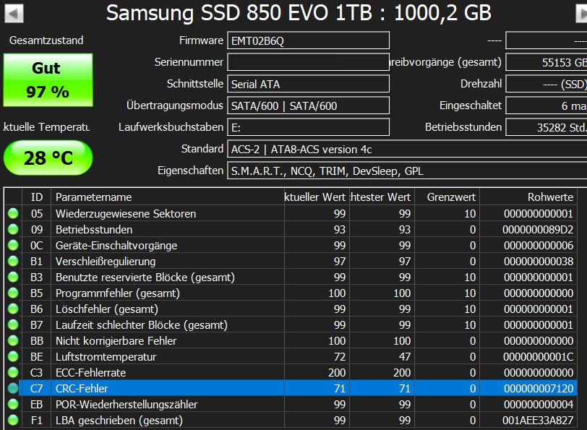This screenshot has height=430, width=587.
Task: Click the Laufwerksbuchstaben field showing E:
Action: tap(308, 127)
